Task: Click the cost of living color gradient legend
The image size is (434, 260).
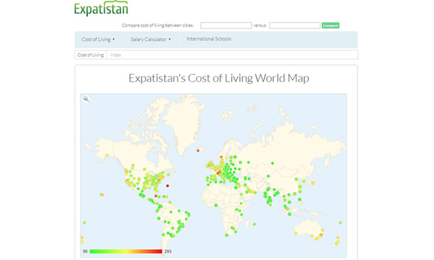Action: [126, 251]
